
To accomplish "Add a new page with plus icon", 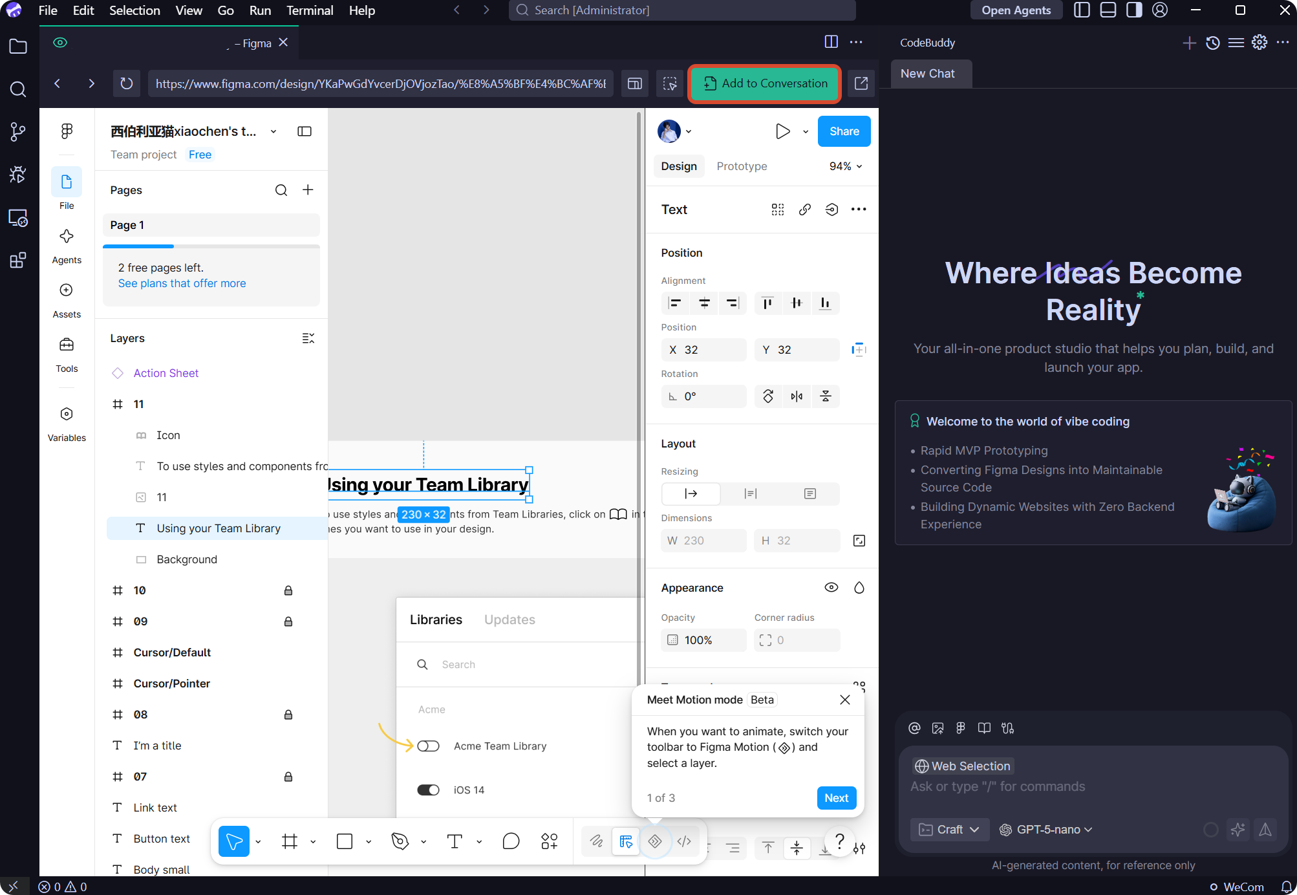I will pyautogui.click(x=308, y=190).
